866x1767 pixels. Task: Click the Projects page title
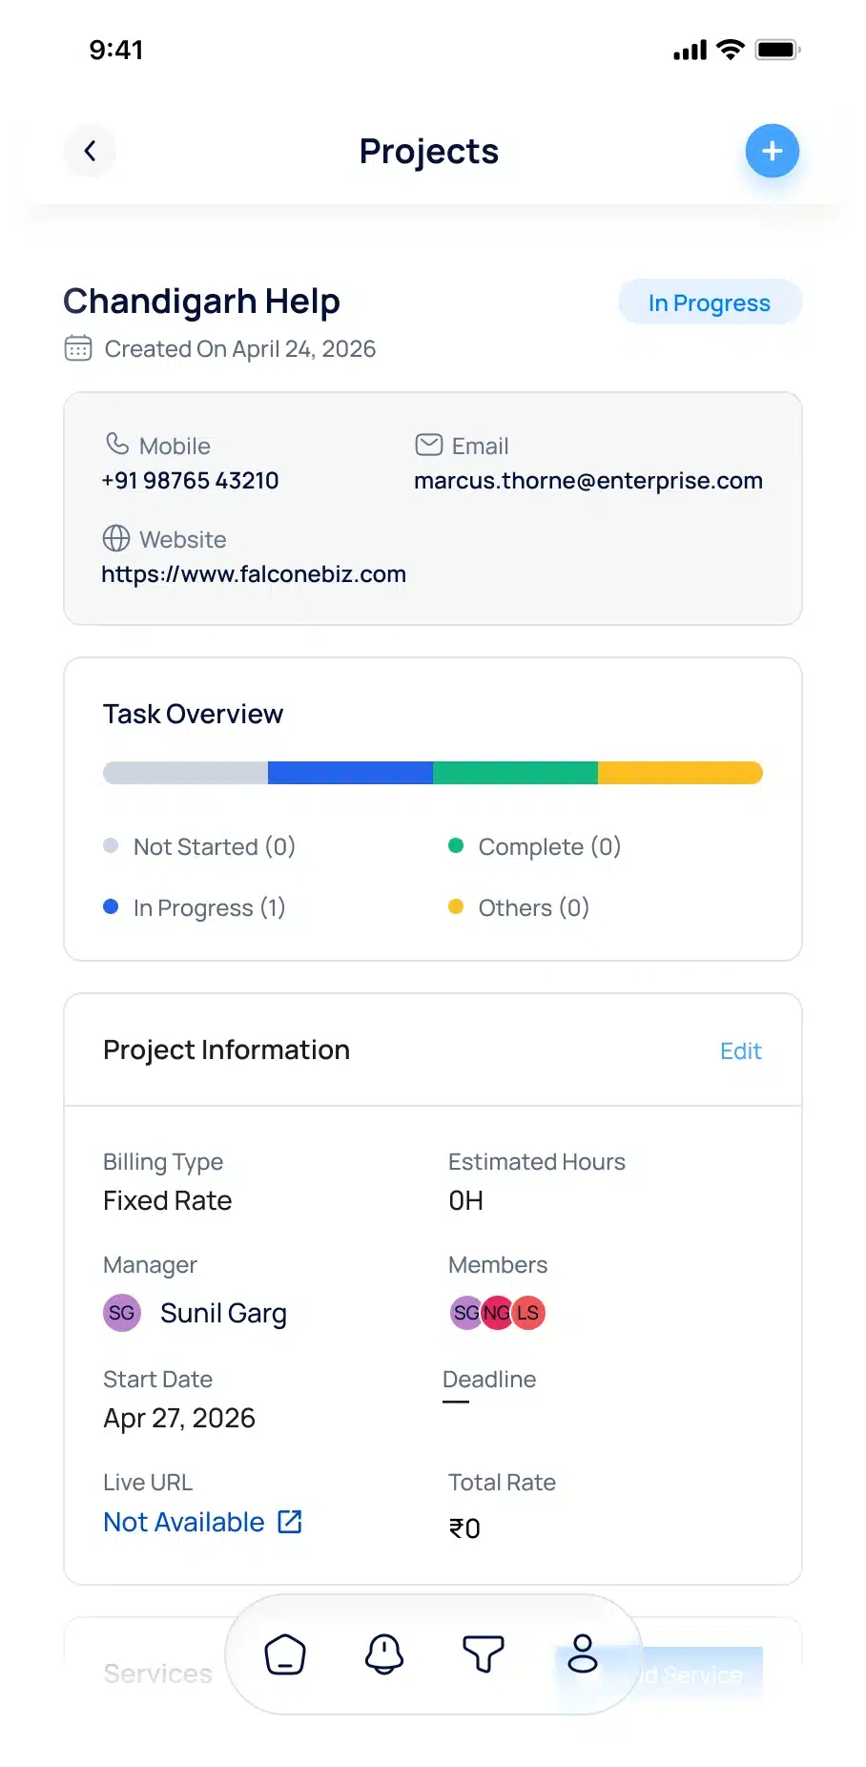429,151
